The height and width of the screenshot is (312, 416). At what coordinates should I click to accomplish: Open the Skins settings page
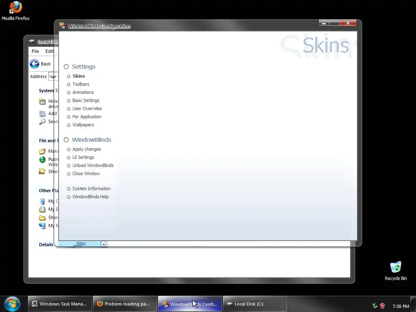[79, 76]
